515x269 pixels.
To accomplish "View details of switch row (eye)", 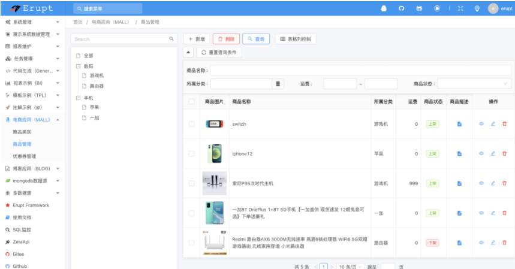I will point(481,123).
